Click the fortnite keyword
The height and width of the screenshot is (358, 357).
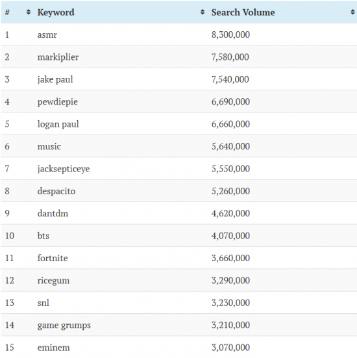53,258
